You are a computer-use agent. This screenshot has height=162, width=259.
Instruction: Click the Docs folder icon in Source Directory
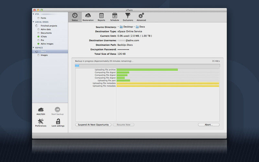137,27
